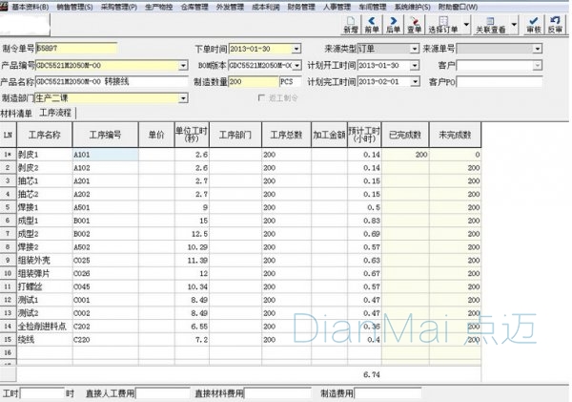Open the 制造部门 dropdown
The width and height of the screenshot is (572, 402).
(x=183, y=98)
